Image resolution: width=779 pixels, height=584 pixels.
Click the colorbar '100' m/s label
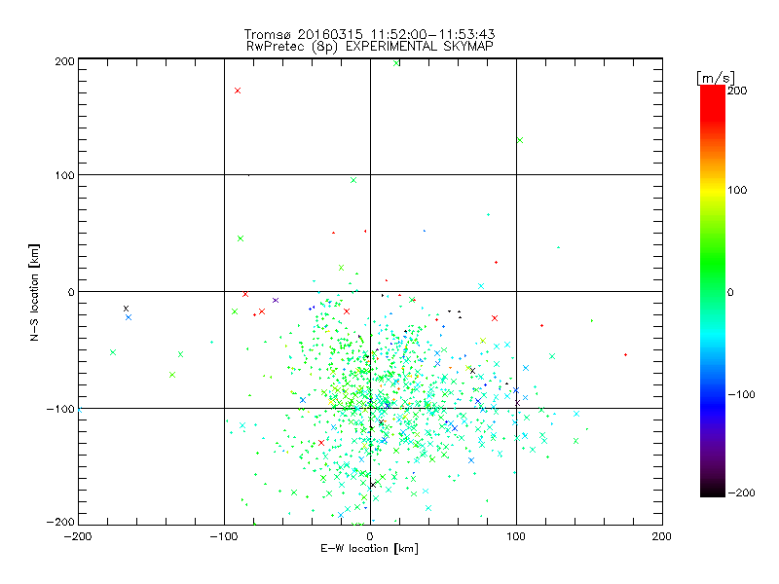(x=737, y=190)
